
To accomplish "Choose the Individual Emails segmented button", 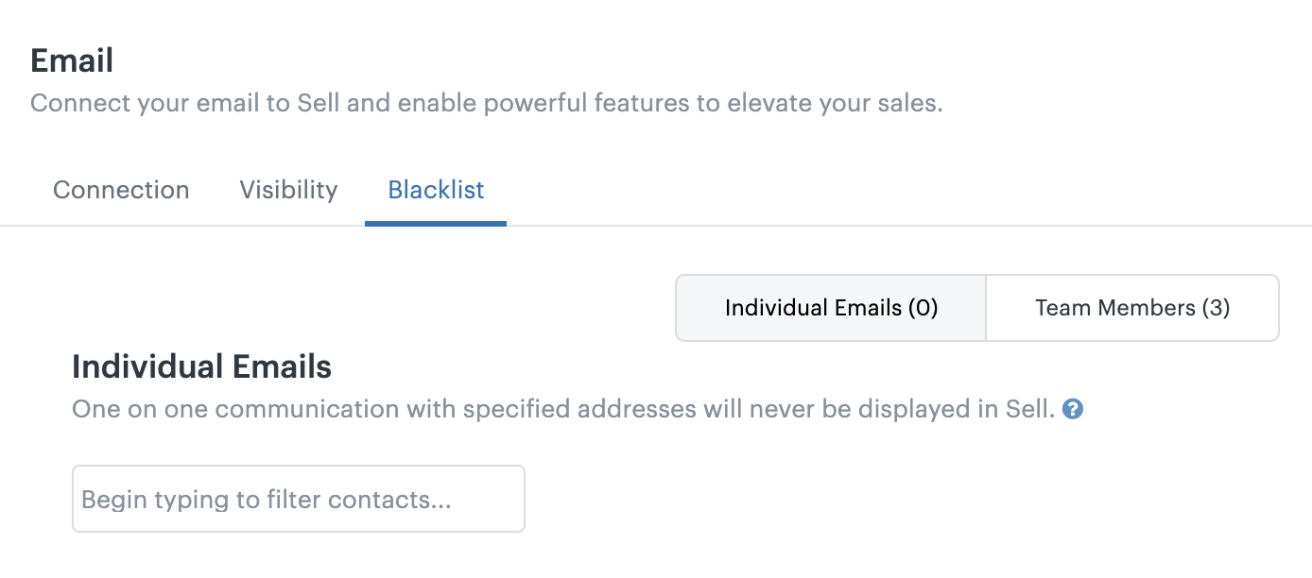I will coord(831,308).
